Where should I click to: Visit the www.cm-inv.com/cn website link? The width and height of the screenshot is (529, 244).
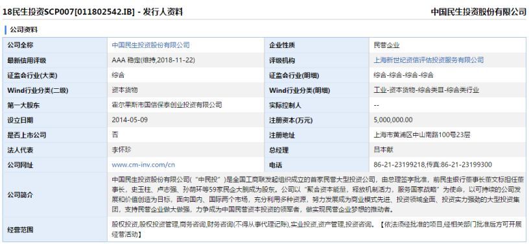point(143,165)
